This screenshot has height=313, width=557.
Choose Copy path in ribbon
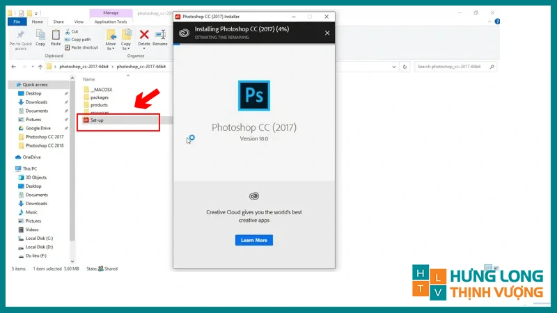(78, 40)
